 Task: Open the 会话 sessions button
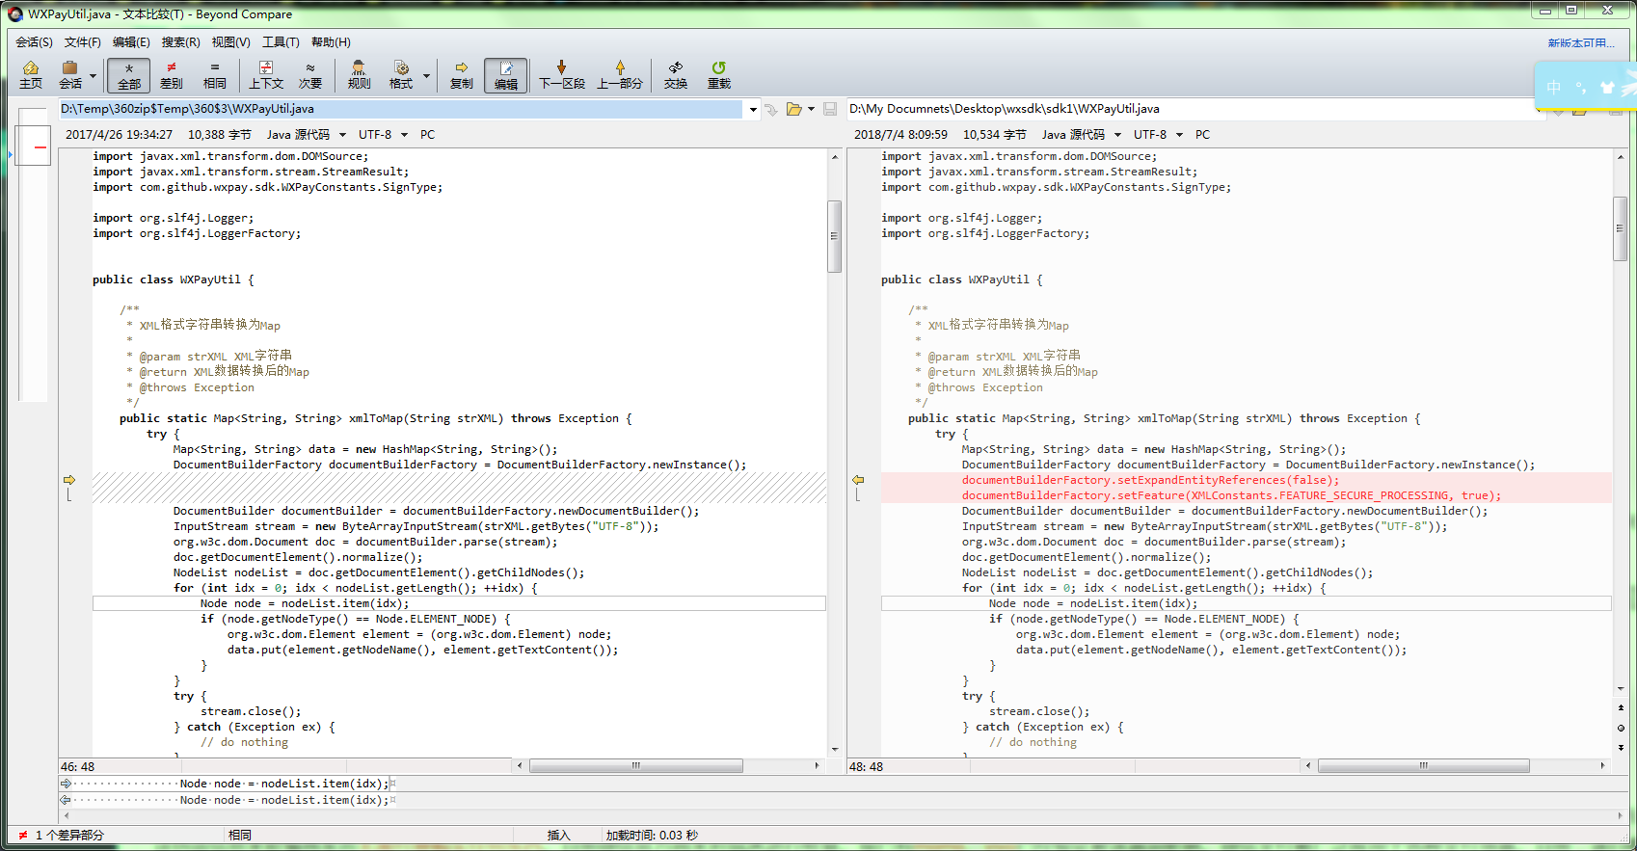click(x=69, y=74)
